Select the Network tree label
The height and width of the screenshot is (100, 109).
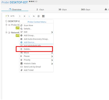[15, 32]
